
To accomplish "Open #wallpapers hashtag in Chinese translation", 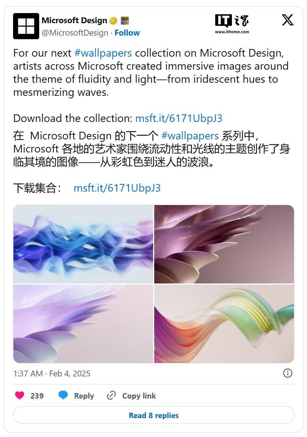I will (190, 136).
